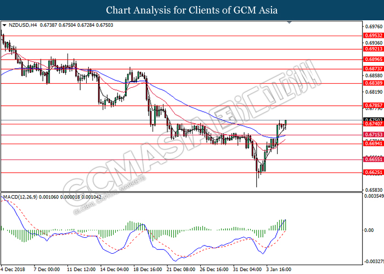Click the 11 Dec 12:00 time label
Image resolution: width=384 pixels, height=274 pixels.
click(81, 270)
